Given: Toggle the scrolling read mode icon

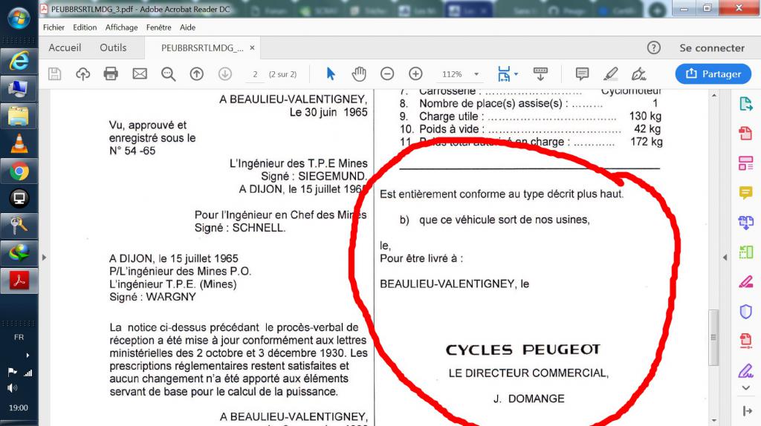Looking at the screenshot, I should pos(540,73).
